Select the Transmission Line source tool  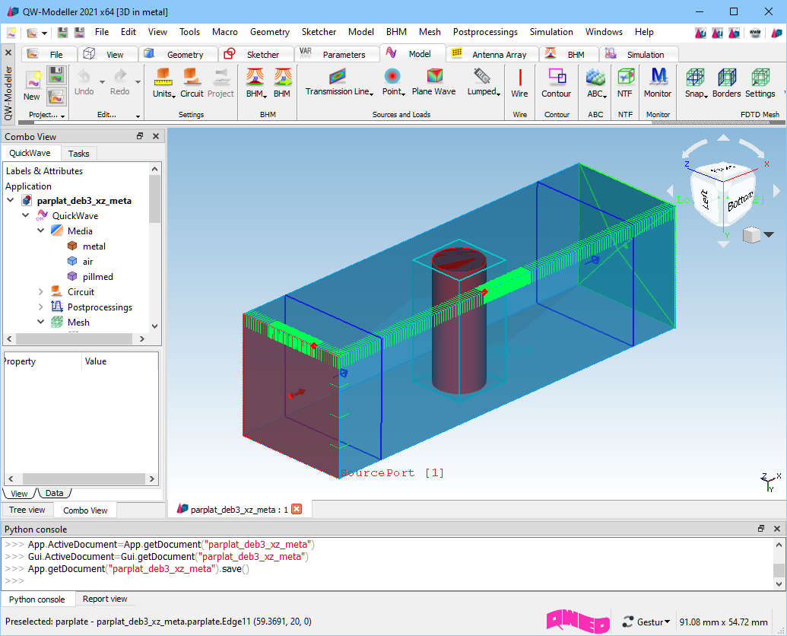coord(340,83)
